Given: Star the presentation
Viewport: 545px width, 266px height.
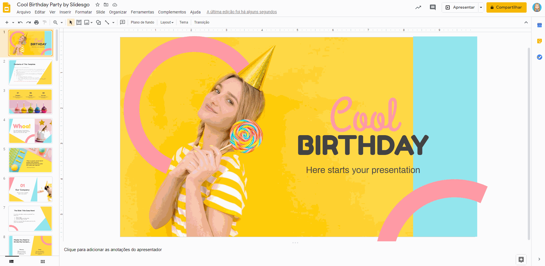Looking at the screenshot, I should (98, 5).
